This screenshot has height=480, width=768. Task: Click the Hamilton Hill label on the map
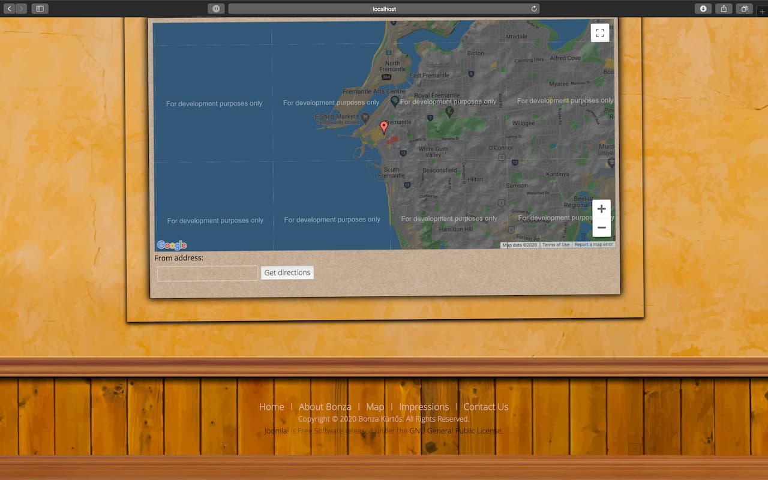click(x=456, y=230)
